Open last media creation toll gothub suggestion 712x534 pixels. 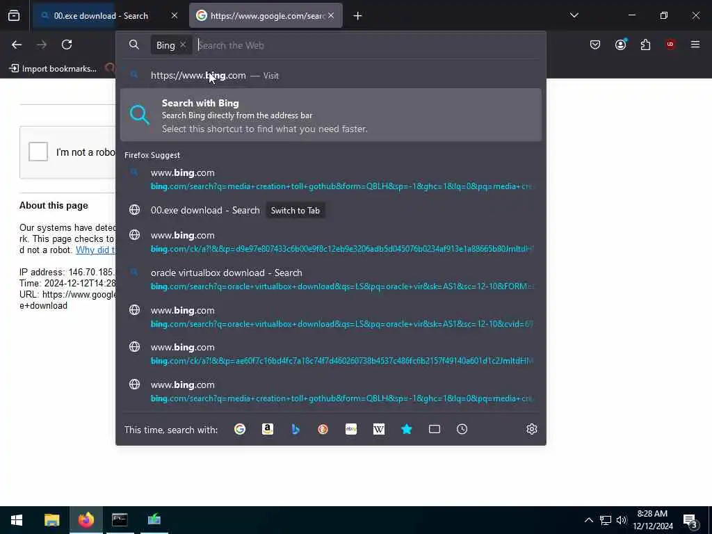tap(330, 391)
